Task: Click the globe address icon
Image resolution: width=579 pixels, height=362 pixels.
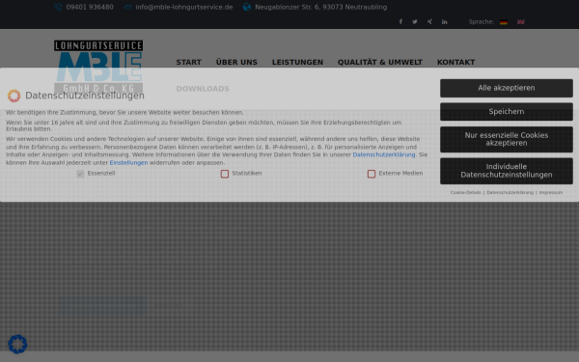Action: [247, 7]
